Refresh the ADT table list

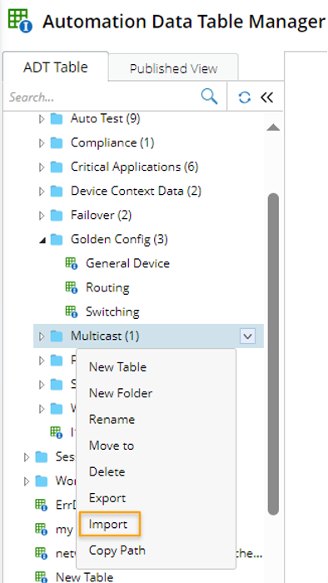(x=245, y=97)
